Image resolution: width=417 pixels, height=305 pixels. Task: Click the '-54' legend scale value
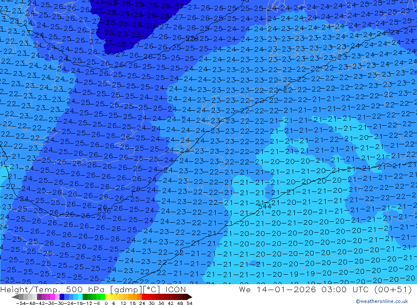21,303
